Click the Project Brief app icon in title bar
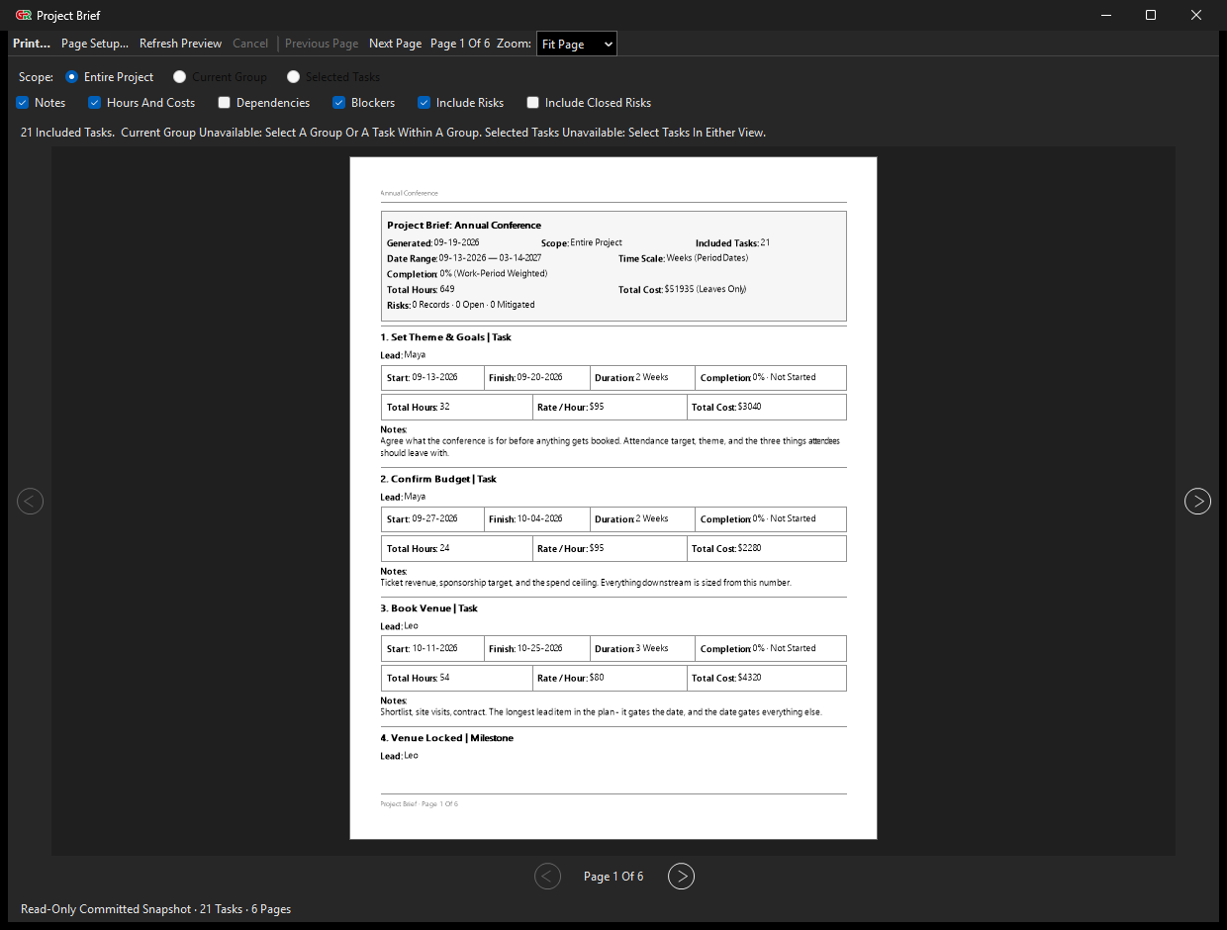 tap(24, 16)
